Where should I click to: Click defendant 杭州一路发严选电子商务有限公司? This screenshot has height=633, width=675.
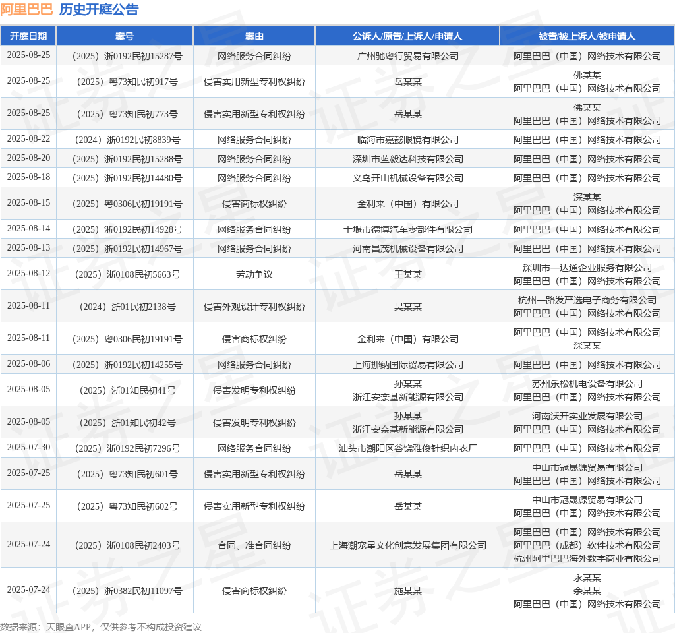point(587,300)
